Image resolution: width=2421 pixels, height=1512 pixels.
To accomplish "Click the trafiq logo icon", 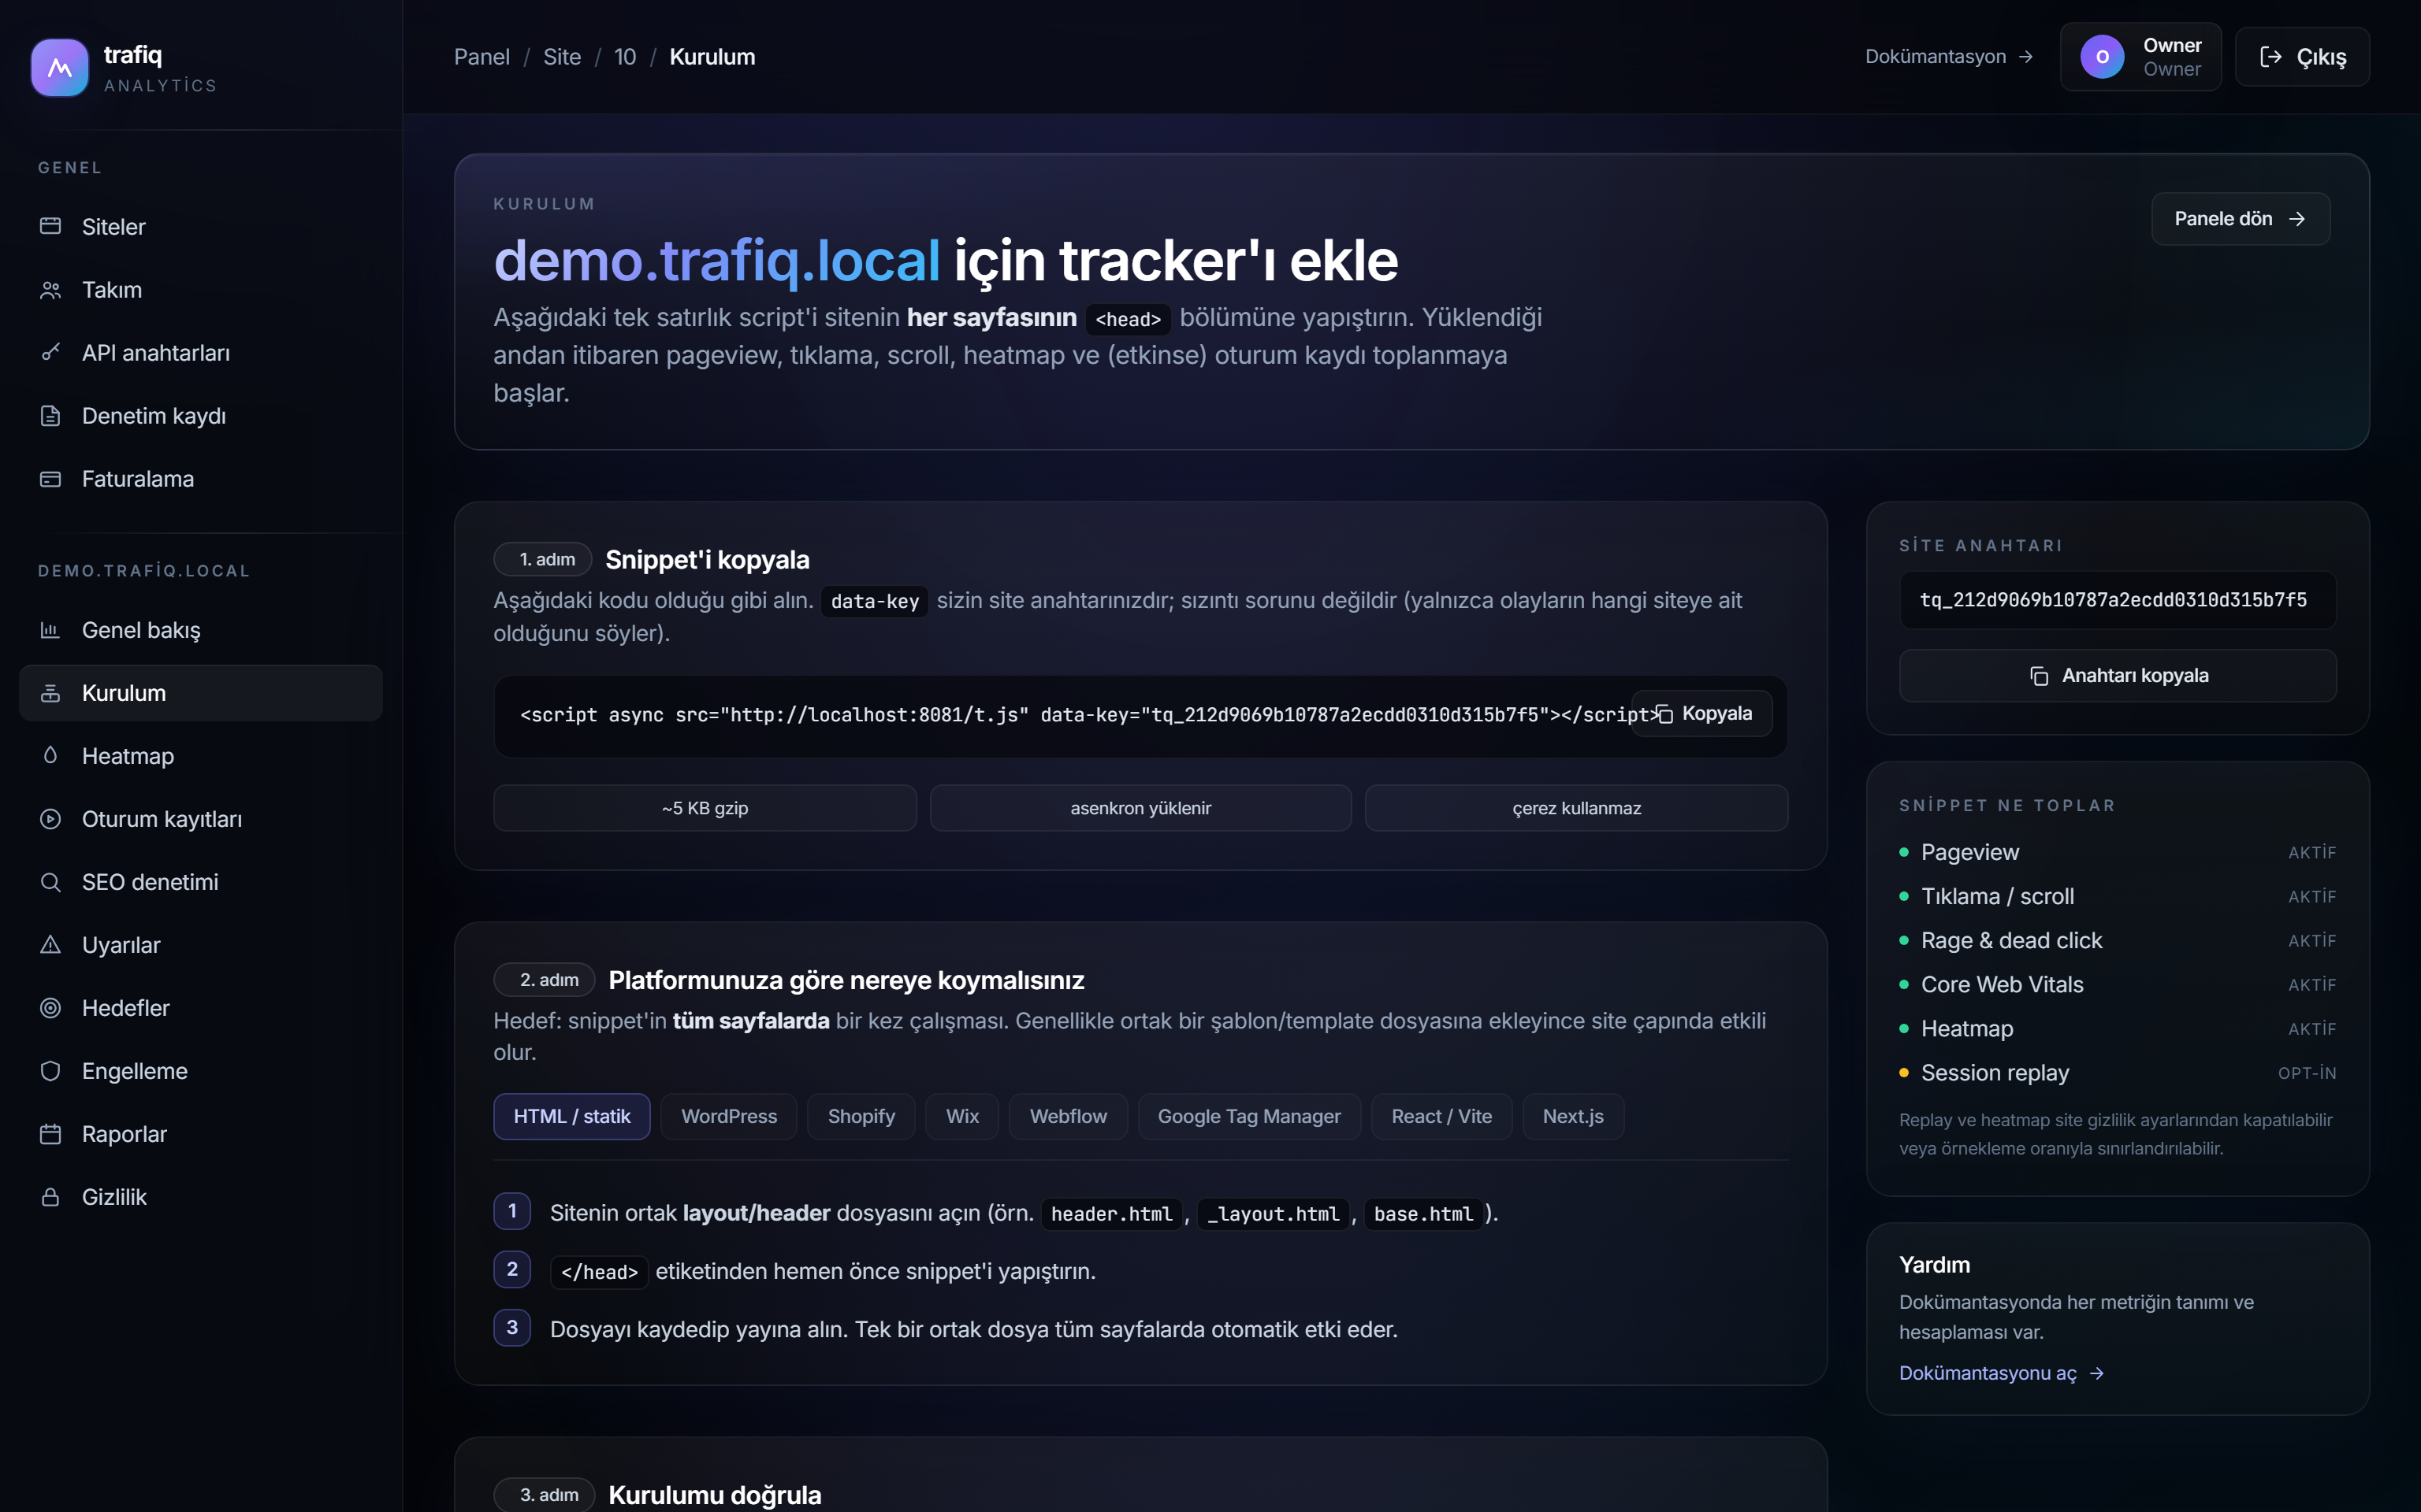I will point(59,68).
